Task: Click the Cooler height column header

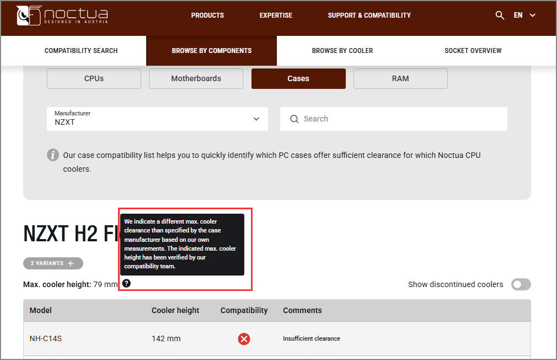Action: (x=175, y=310)
